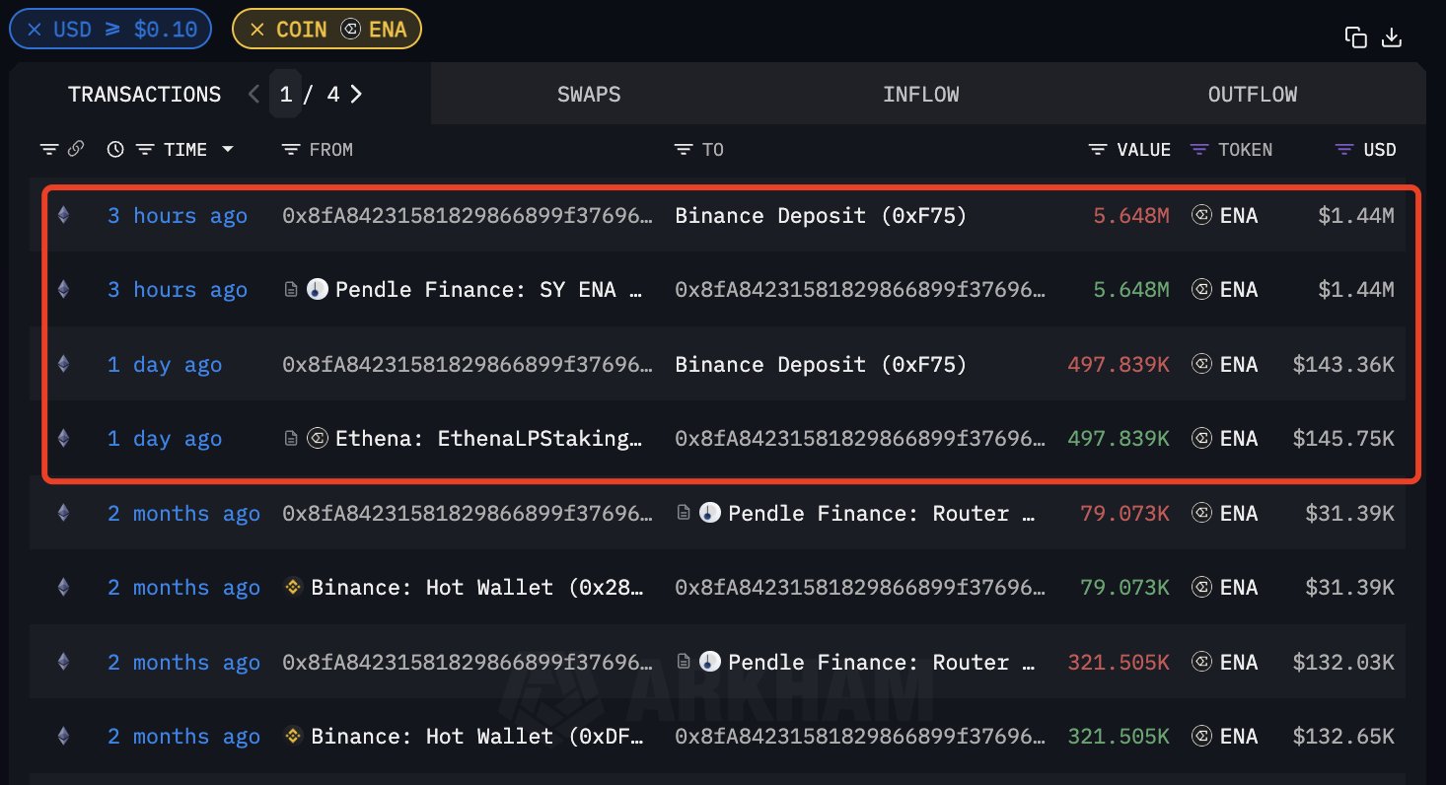This screenshot has height=785, width=1446.
Task: Click ENA token in $132.65K row
Action: tap(1225, 736)
